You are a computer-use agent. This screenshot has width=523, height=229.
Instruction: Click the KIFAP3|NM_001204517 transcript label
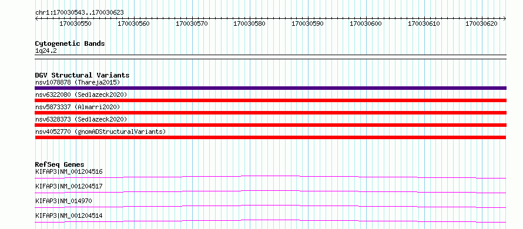click(69, 186)
